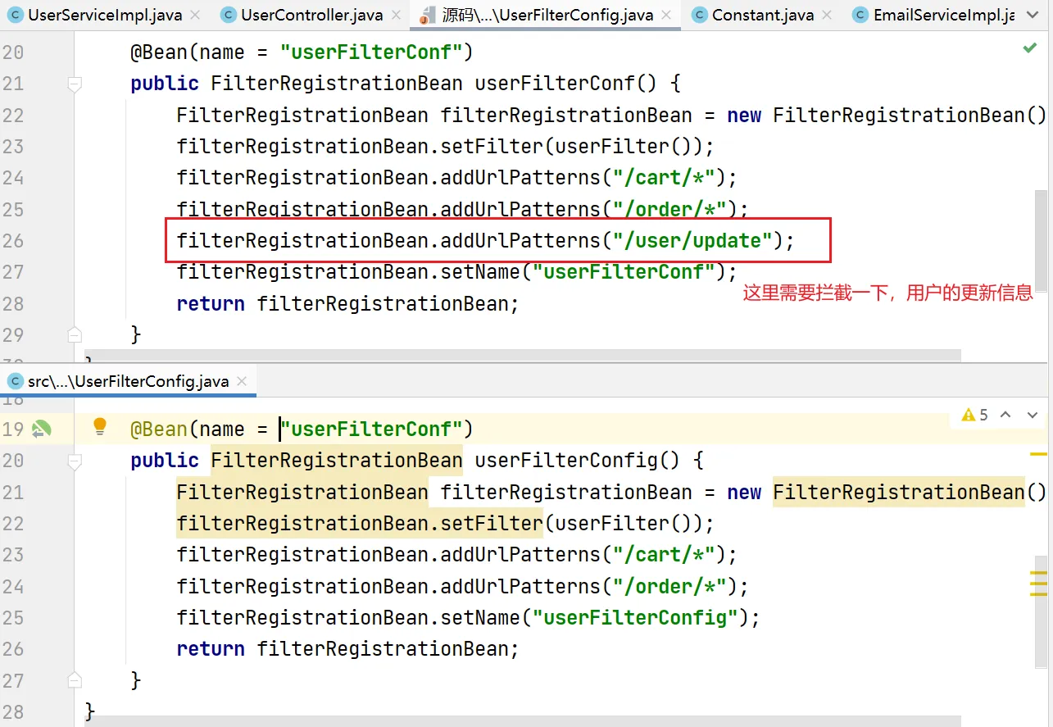This screenshot has height=727, width=1053.
Task: Click line number 28 in lower editor gutter
Action: [13, 711]
